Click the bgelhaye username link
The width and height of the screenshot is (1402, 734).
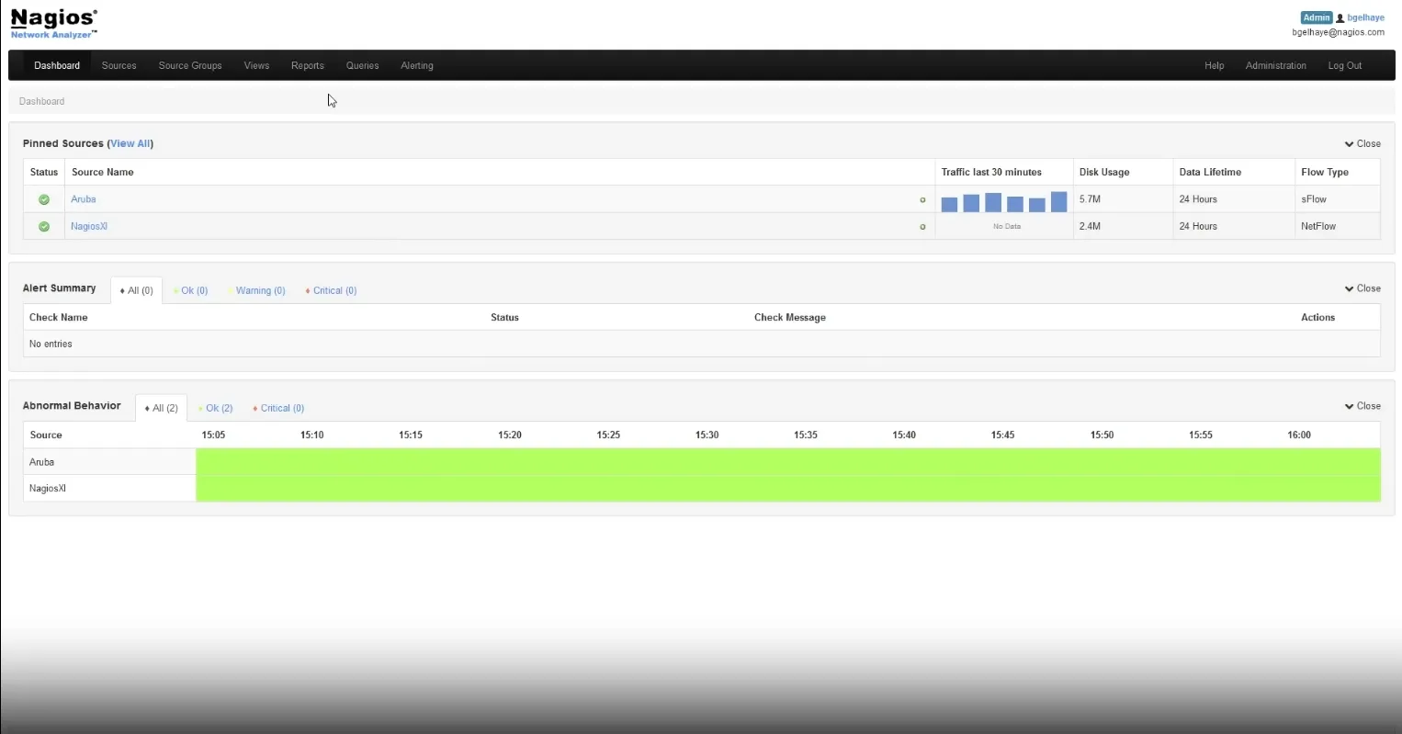tap(1366, 17)
